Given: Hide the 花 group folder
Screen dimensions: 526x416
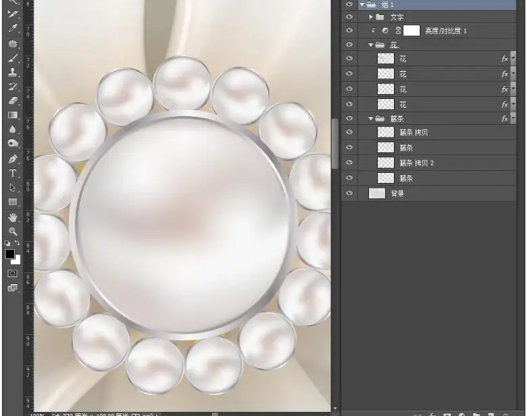Looking at the screenshot, I should click(x=349, y=45).
